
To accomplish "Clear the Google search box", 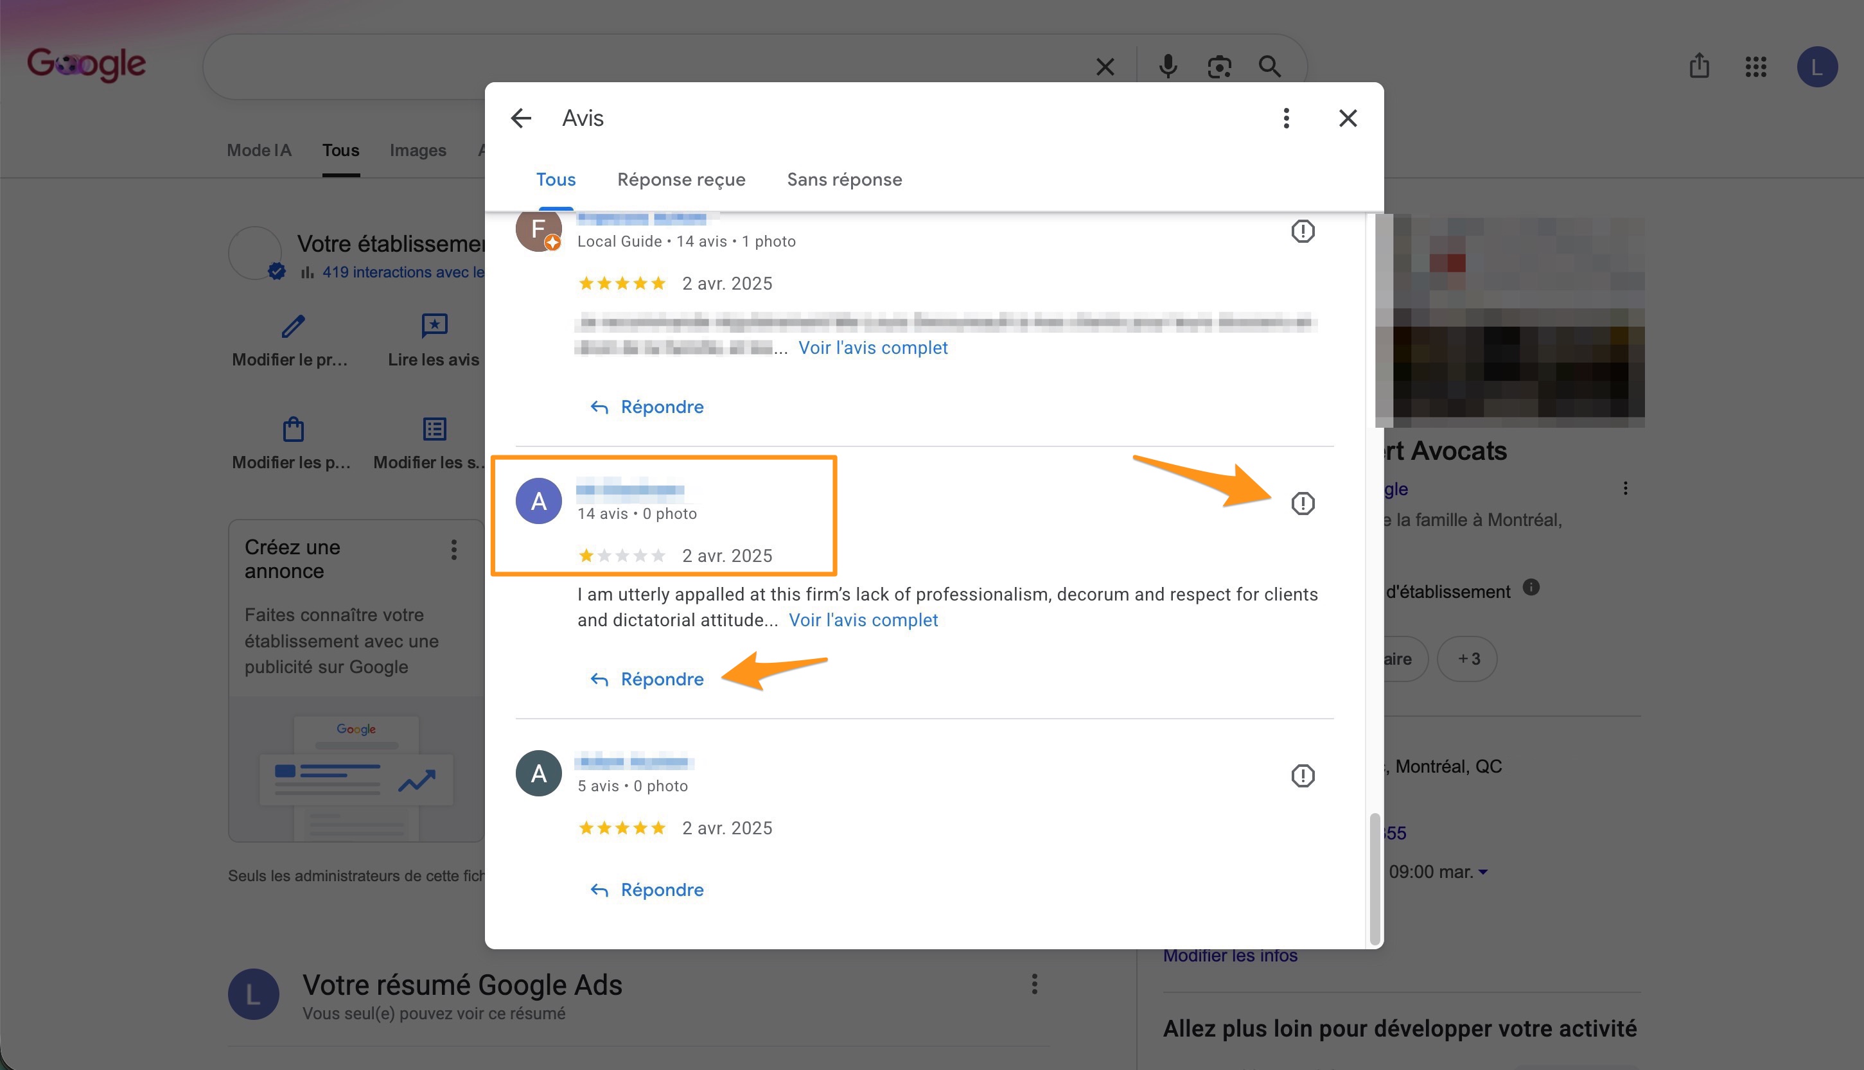I will (x=1105, y=67).
